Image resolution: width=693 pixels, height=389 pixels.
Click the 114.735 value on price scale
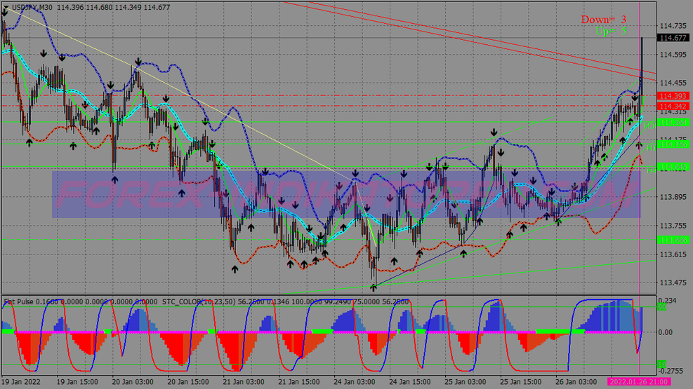tap(673, 25)
